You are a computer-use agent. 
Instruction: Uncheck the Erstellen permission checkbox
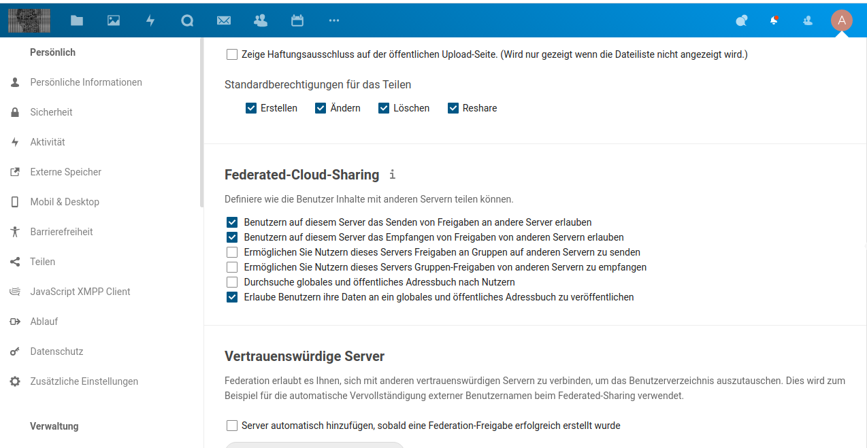pos(251,108)
